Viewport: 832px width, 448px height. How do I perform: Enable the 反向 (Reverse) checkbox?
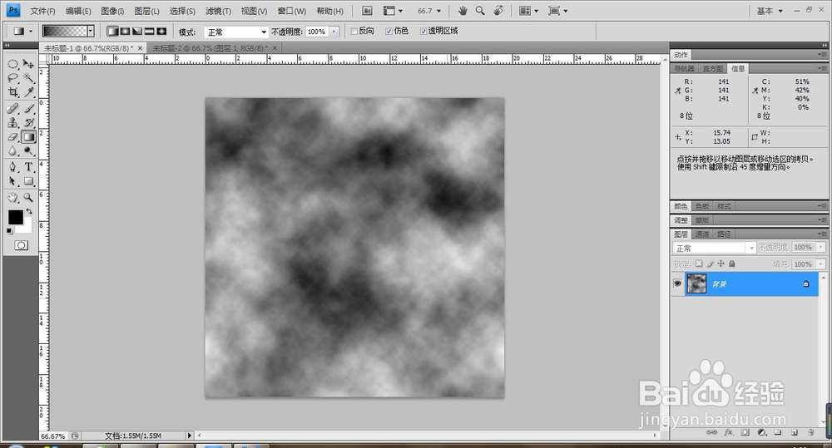point(354,32)
